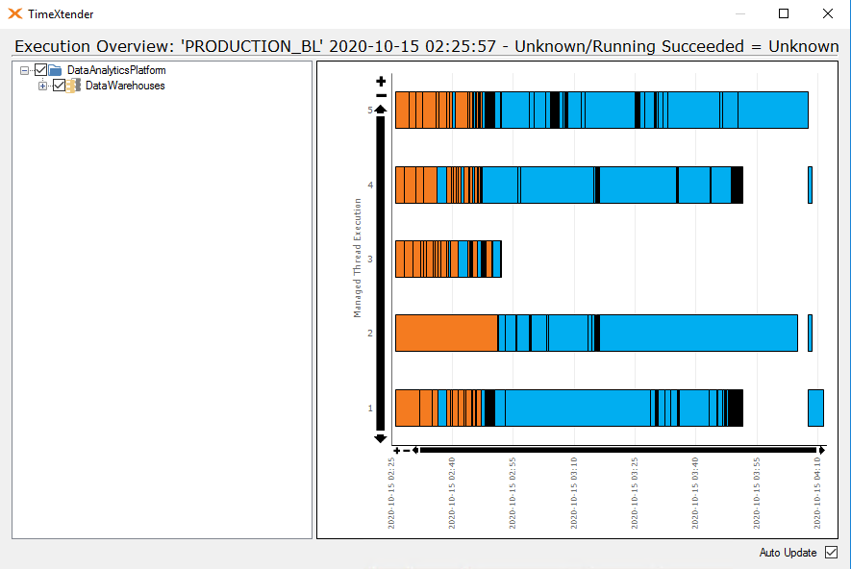The image size is (851, 569).
Task: Click the first orange block in thread 3
Action: point(400,260)
